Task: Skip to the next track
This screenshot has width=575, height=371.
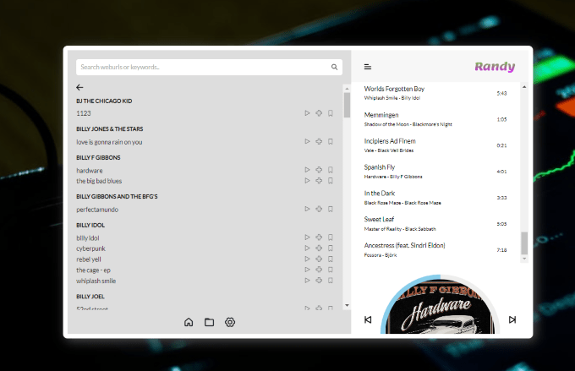Action: pos(512,319)
